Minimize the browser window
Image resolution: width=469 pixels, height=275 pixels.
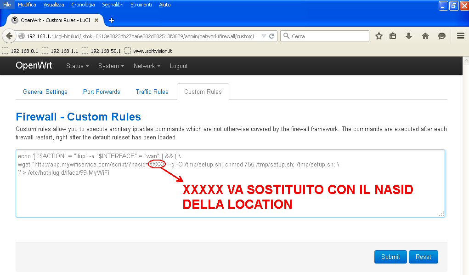[x=443, y=6]
